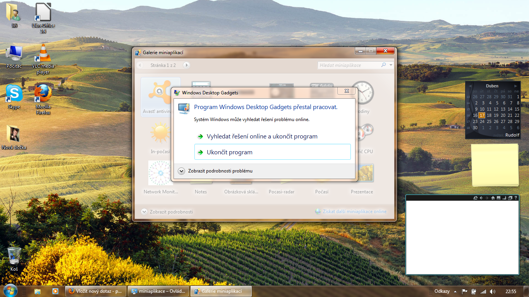
Task: Go to next page of gadget gallery
Action: pos(186,65)
